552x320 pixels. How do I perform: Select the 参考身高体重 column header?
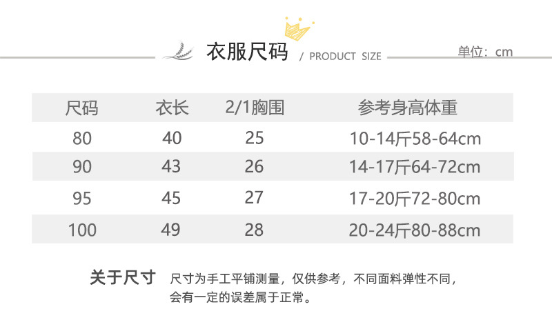[x=408, y=108]
